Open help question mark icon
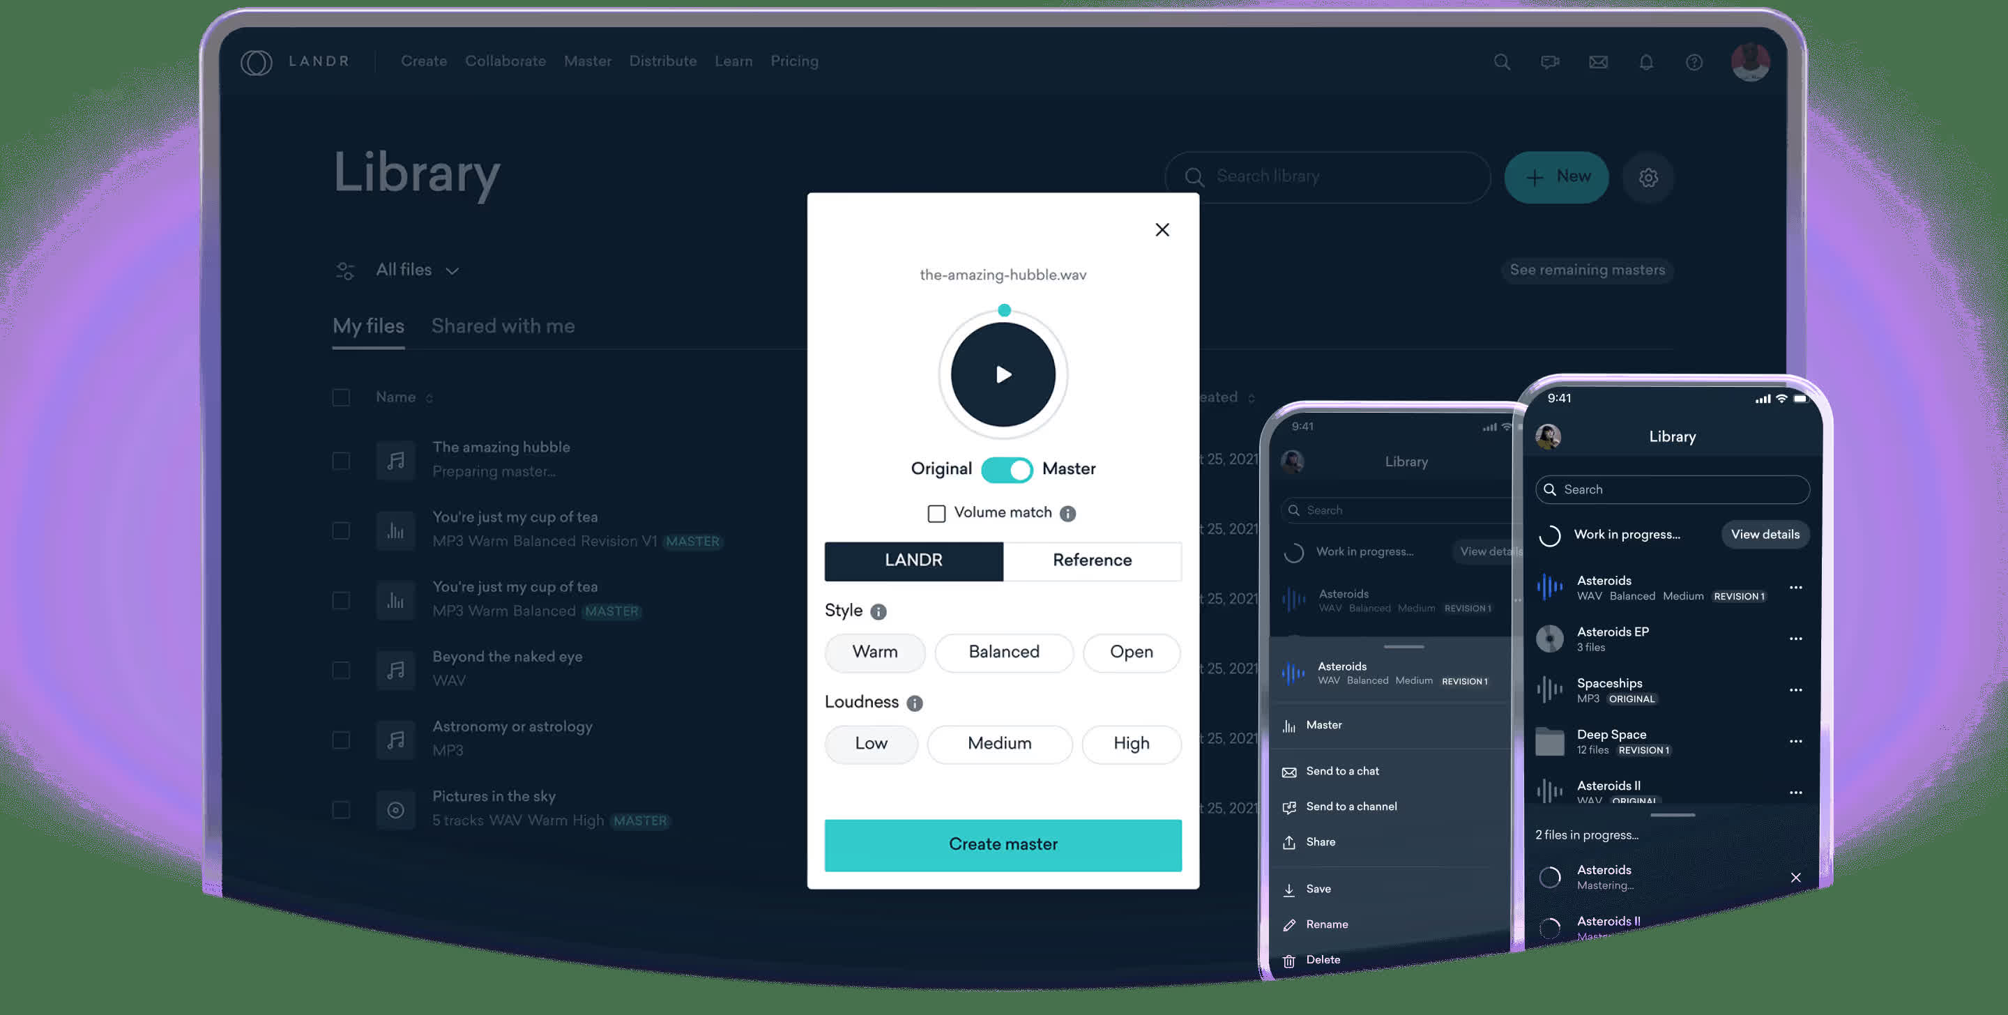Screen dimensions: 2008x1015 (x=1694, y=61)
